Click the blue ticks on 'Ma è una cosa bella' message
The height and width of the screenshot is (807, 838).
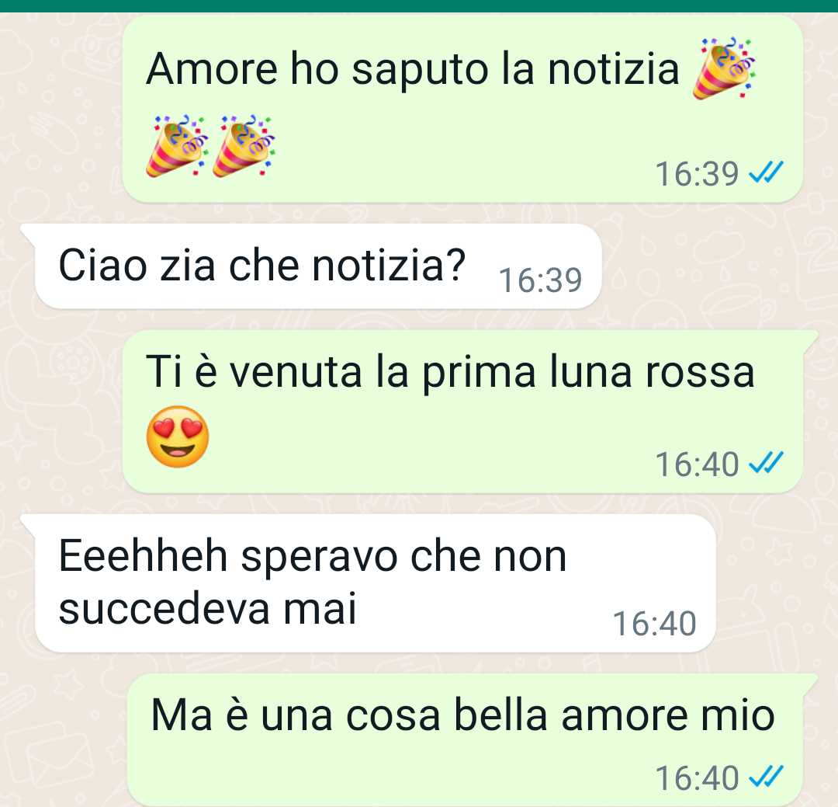[766, 777]
